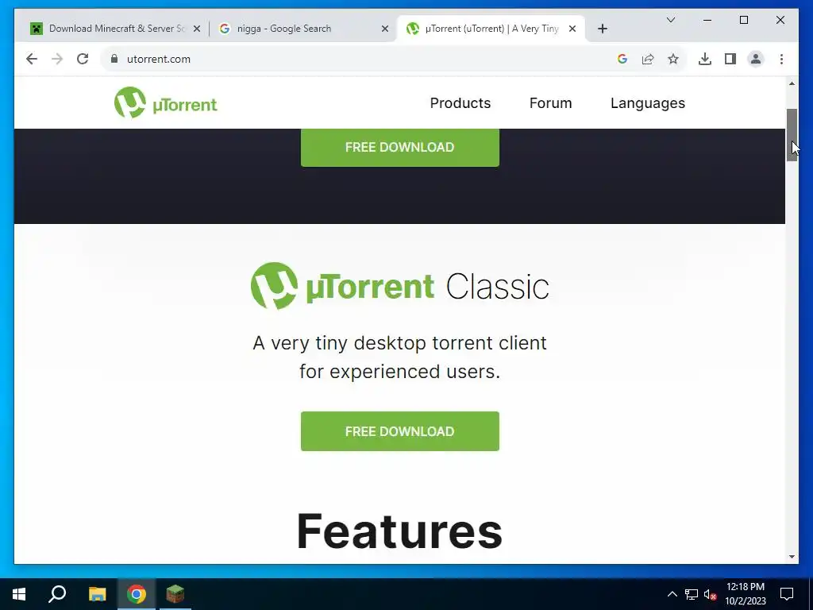This screenshot has height=610, width=813.
Task: Open the Languages menu
Action: 648,103
